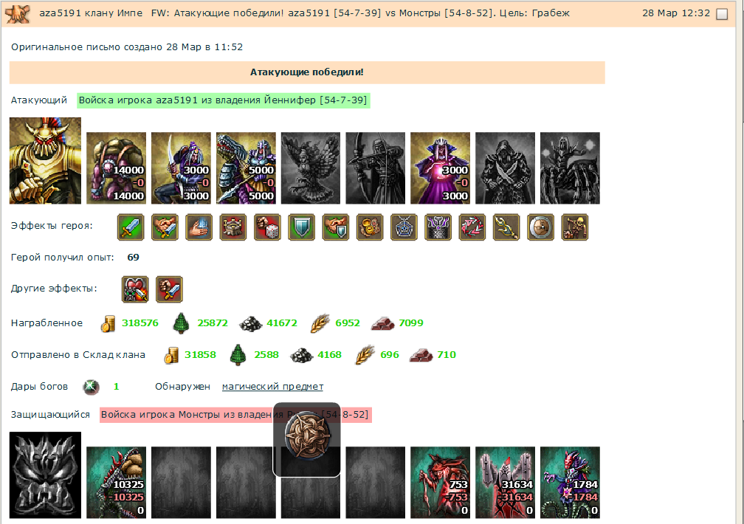The width and height of the screenshot is (744, 524).
Task: Click the green attacker army label Йеннифер
Action: [223, 100]
